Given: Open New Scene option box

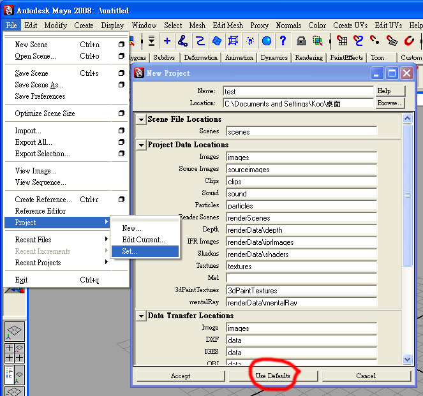Looking at the screenshot, I should pos(121,45).
